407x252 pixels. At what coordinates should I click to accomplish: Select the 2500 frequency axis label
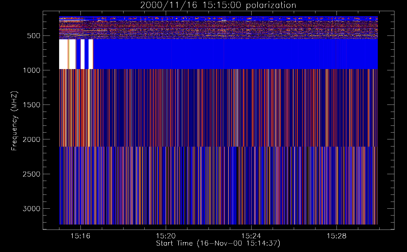pyautogui.click(x=31, y=174)
